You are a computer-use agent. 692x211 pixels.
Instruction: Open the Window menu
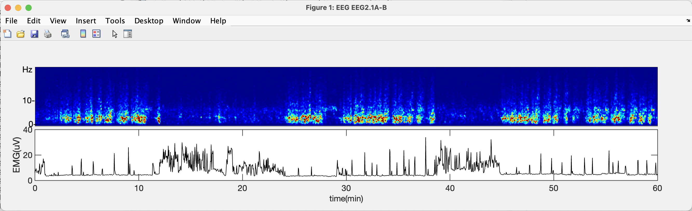coord(187,21)
